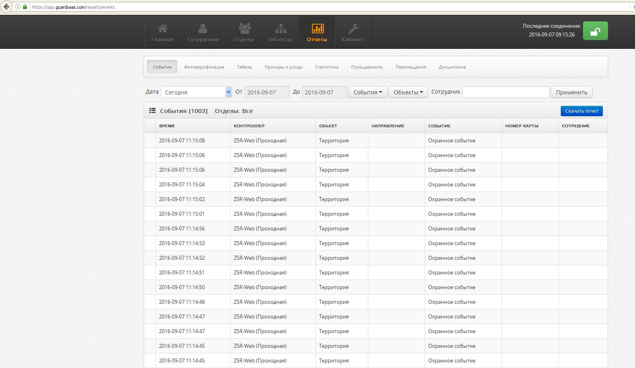Screen dimensions: 635x368
Task: Click the От date field
Action: tap(267, 92)
